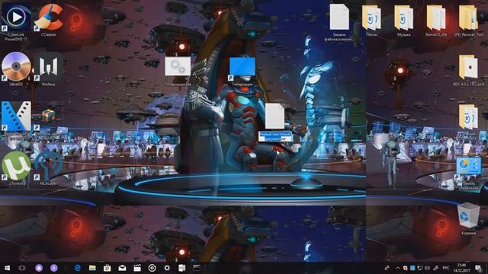
Task: Click the purple microphone taskbar icon
Action: coord(54,268)
